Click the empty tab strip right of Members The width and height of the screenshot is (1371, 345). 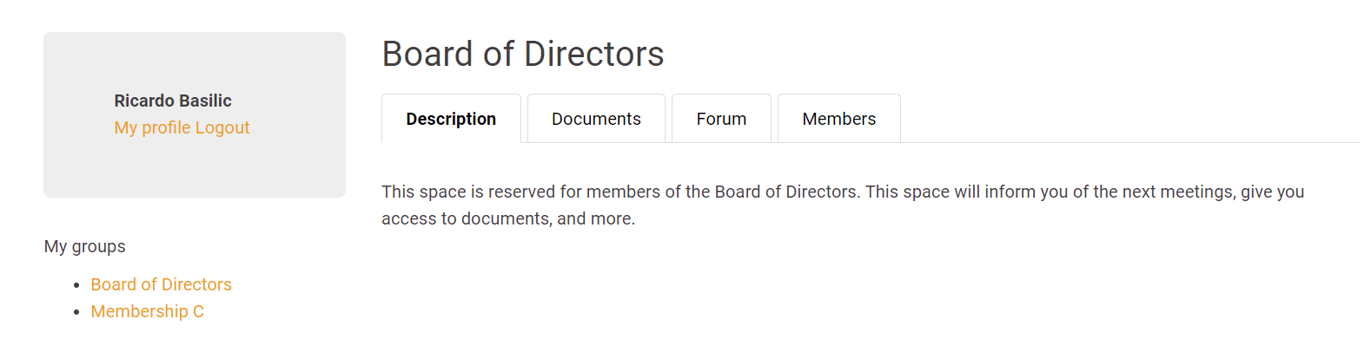(1129, 119)
